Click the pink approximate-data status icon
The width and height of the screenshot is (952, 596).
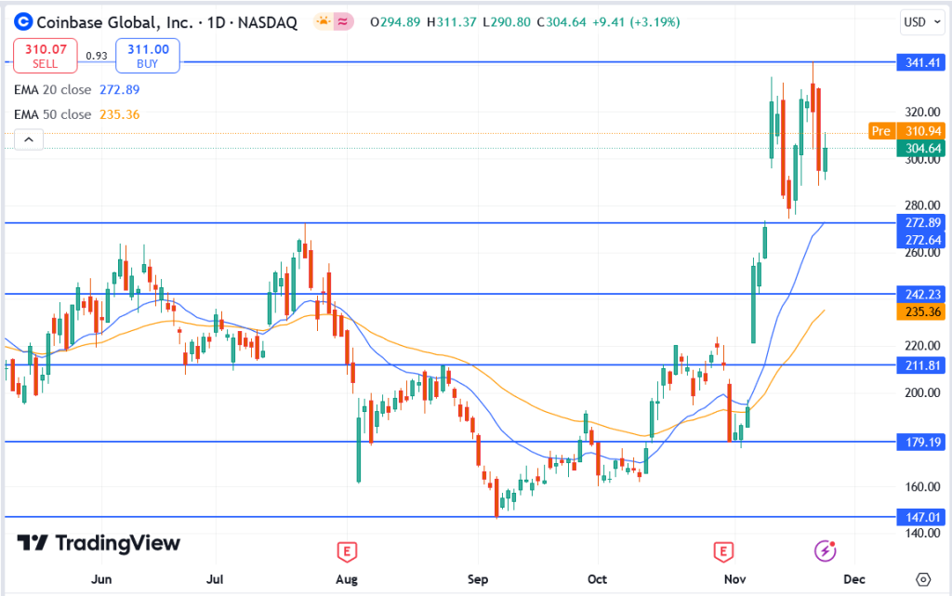click(344, 21)
